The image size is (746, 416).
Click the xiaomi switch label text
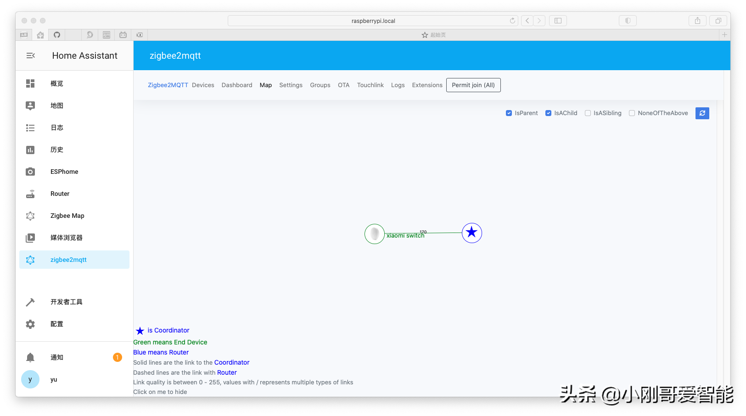(x=405, y=236)
